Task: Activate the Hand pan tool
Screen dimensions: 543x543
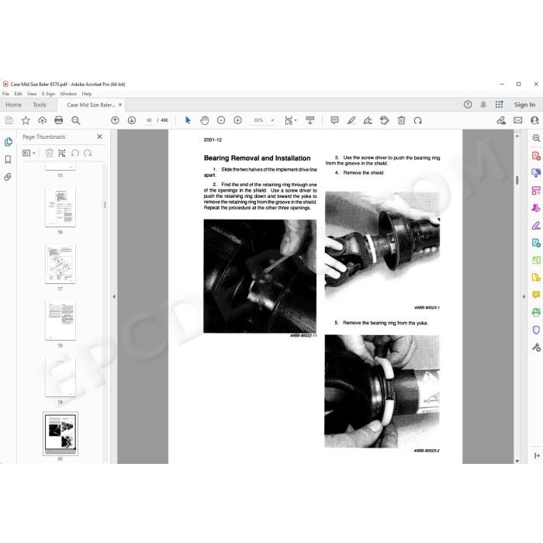Action: pos(205,120)
